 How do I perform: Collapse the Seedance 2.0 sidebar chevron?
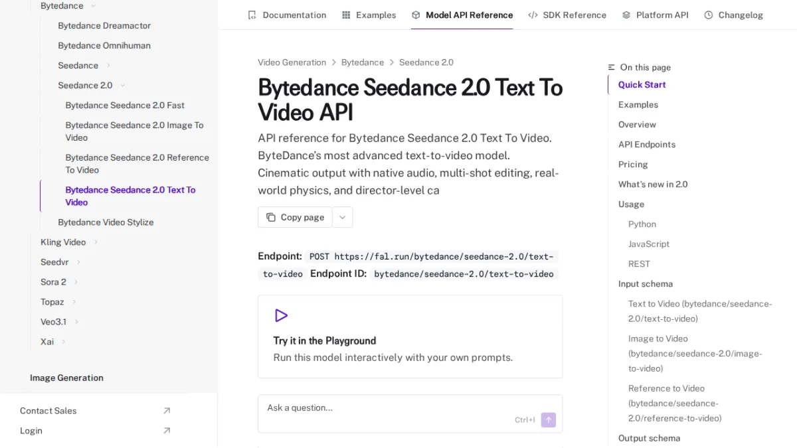(123, 86)
